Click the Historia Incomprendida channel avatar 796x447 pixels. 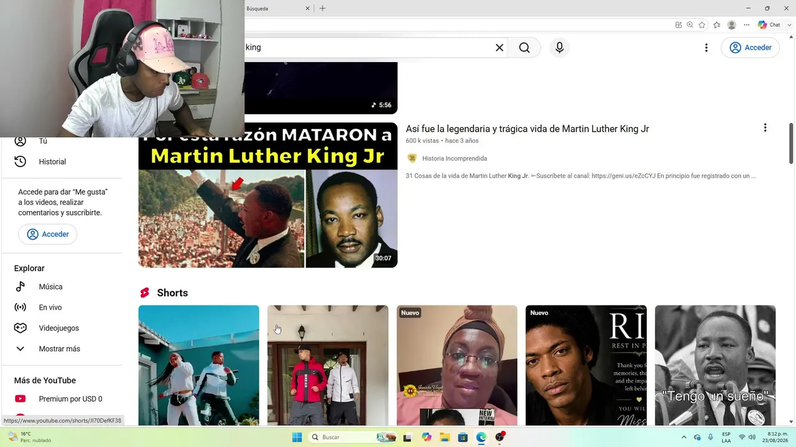[412, 158]
